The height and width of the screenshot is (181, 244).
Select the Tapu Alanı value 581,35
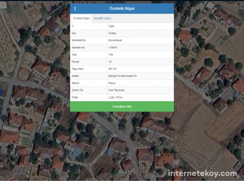point(112,69)
